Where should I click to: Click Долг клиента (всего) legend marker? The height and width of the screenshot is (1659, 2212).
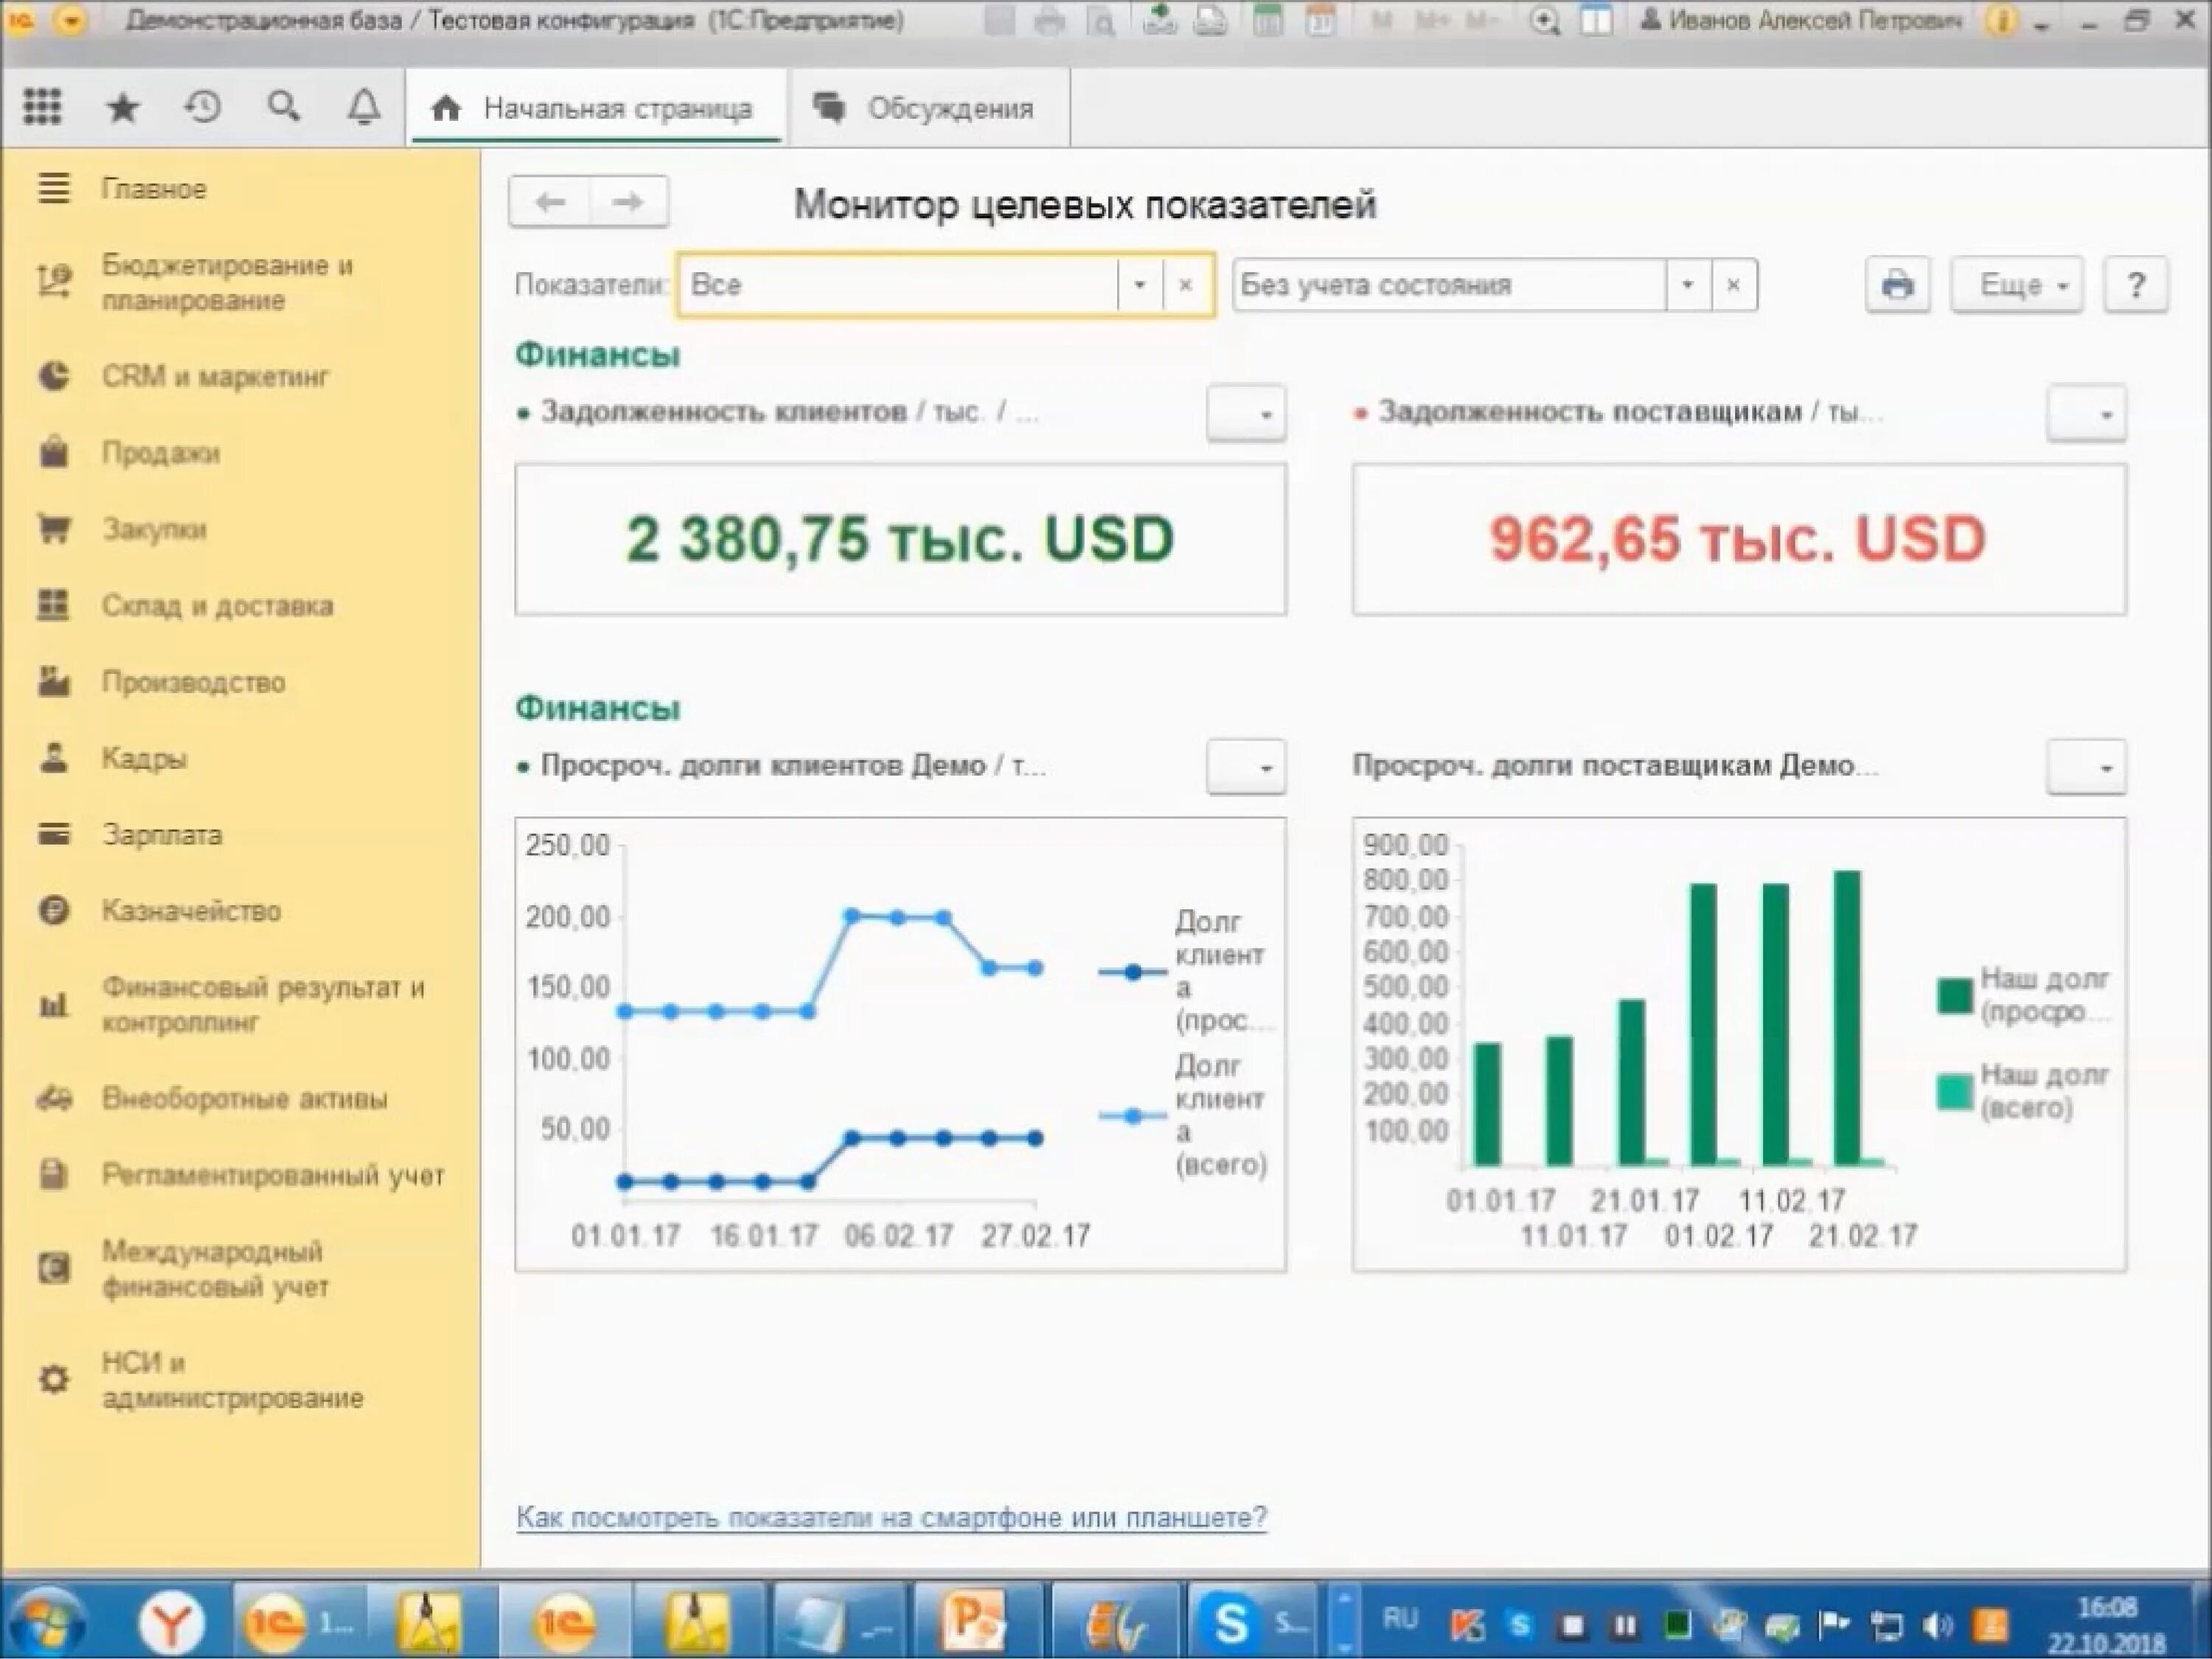tap(1132, 1116)
